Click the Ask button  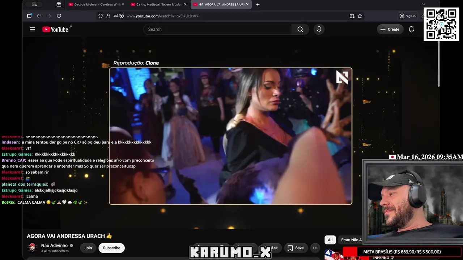274,248
